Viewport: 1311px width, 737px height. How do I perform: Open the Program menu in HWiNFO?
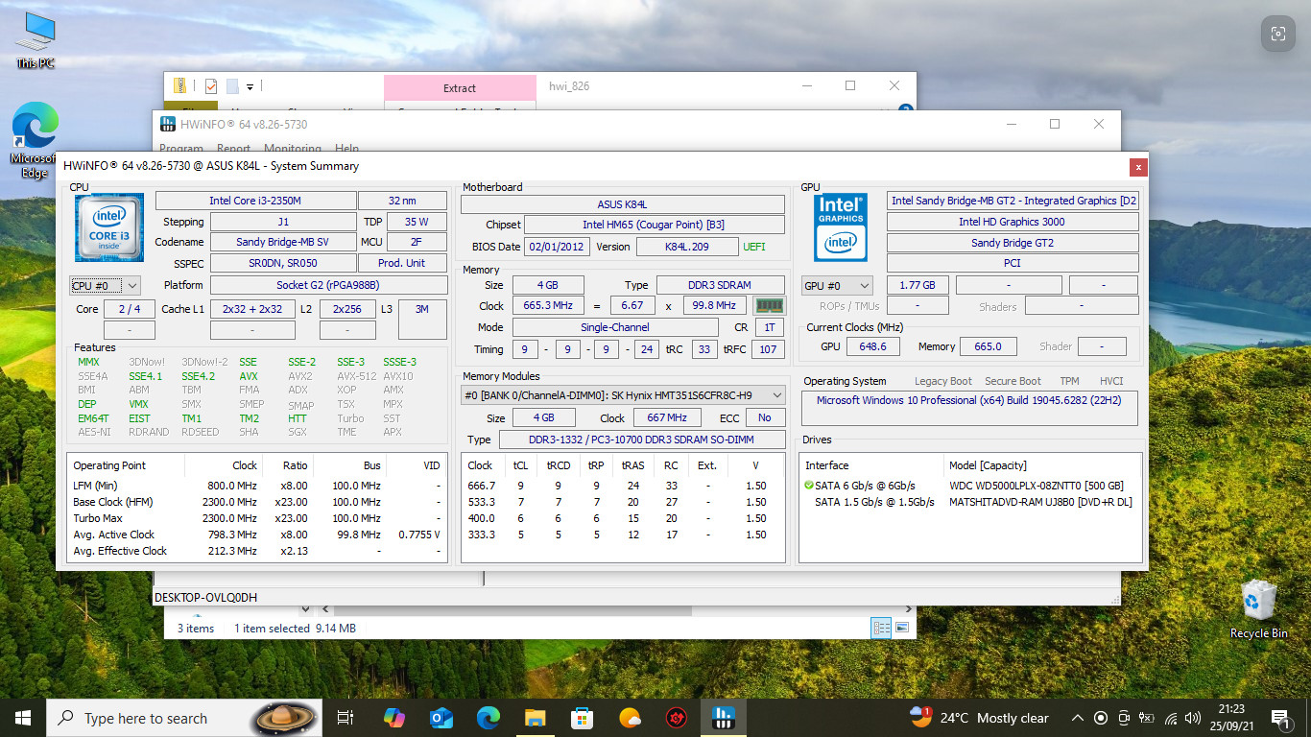pyautogui.click(x=180, y=149)
